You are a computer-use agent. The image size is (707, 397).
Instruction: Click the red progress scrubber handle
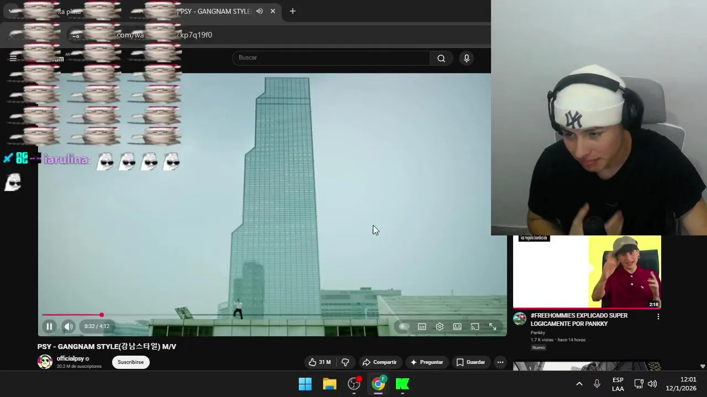102,315
